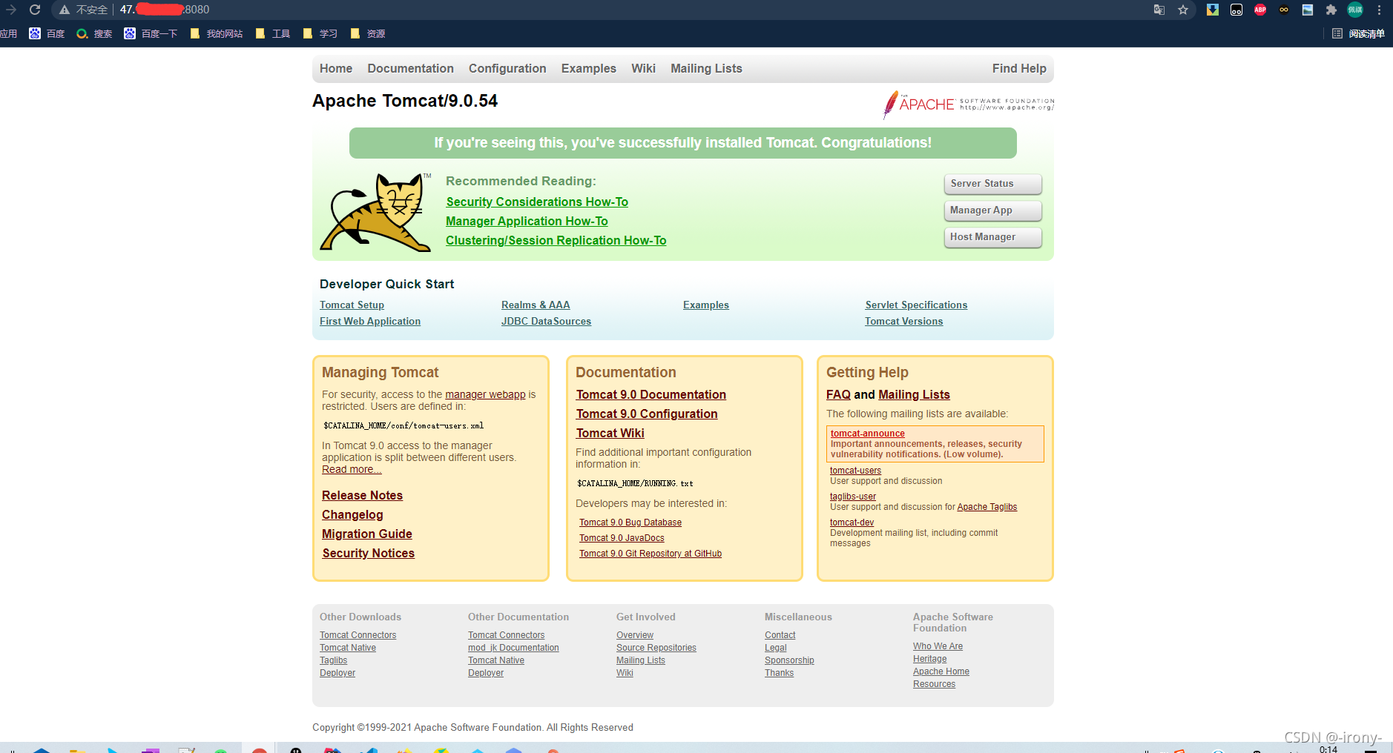Open the tomcat-dev mailing list link

852,523
